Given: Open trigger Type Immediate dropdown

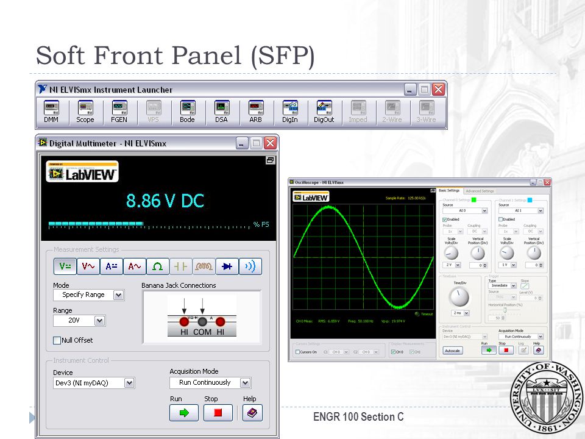Looking at the screenshot, I should tap(502, 285).
